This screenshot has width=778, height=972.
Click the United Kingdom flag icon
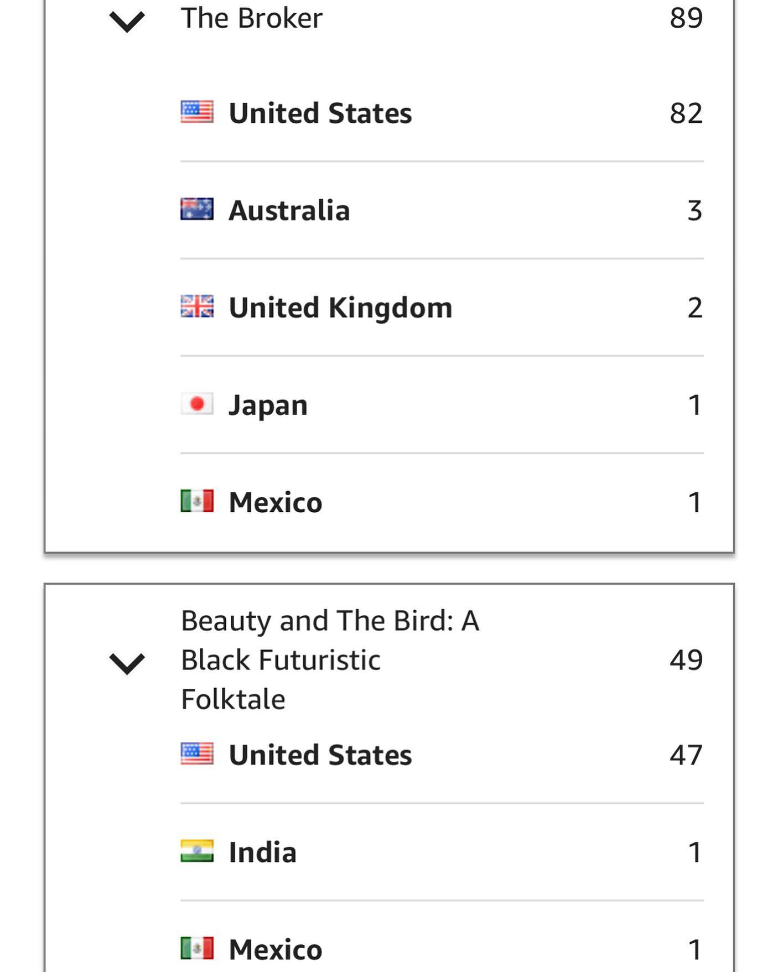coord(197,306)
